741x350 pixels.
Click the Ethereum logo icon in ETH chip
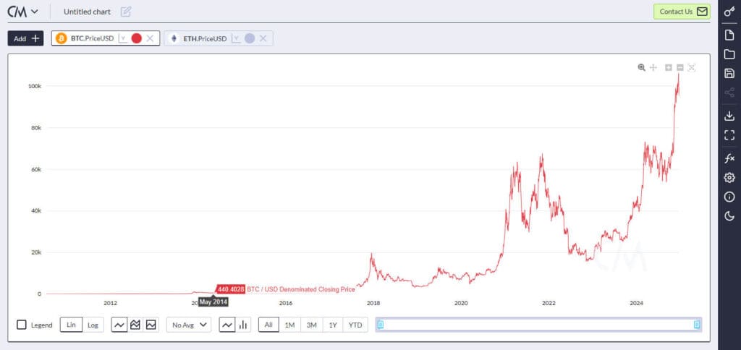(174, 38)
